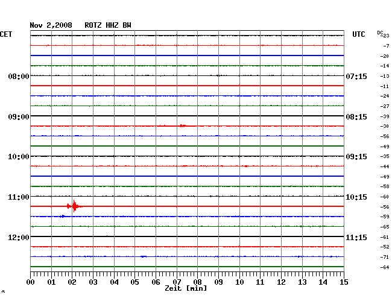Click the '09' minute tick label
Screen dimensions: 392x298
[x=218, y=282]
